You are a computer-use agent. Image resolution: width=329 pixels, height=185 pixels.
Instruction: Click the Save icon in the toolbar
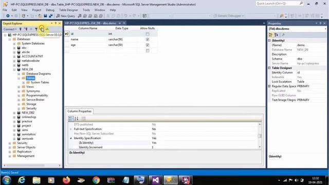coord(45,16)
